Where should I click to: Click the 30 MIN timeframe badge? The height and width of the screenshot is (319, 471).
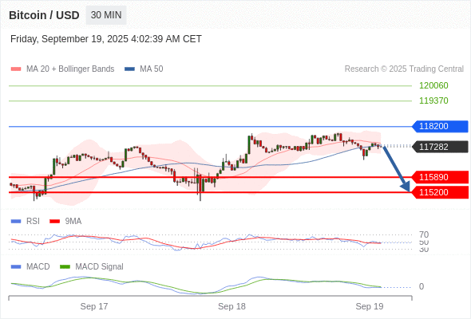(106, 15)
